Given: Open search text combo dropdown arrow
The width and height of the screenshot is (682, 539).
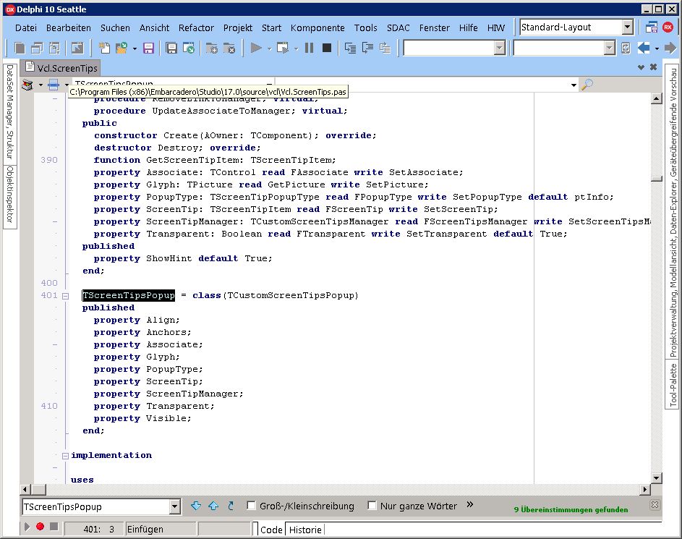Looking at the screenshot, I should tap(174, 506).
